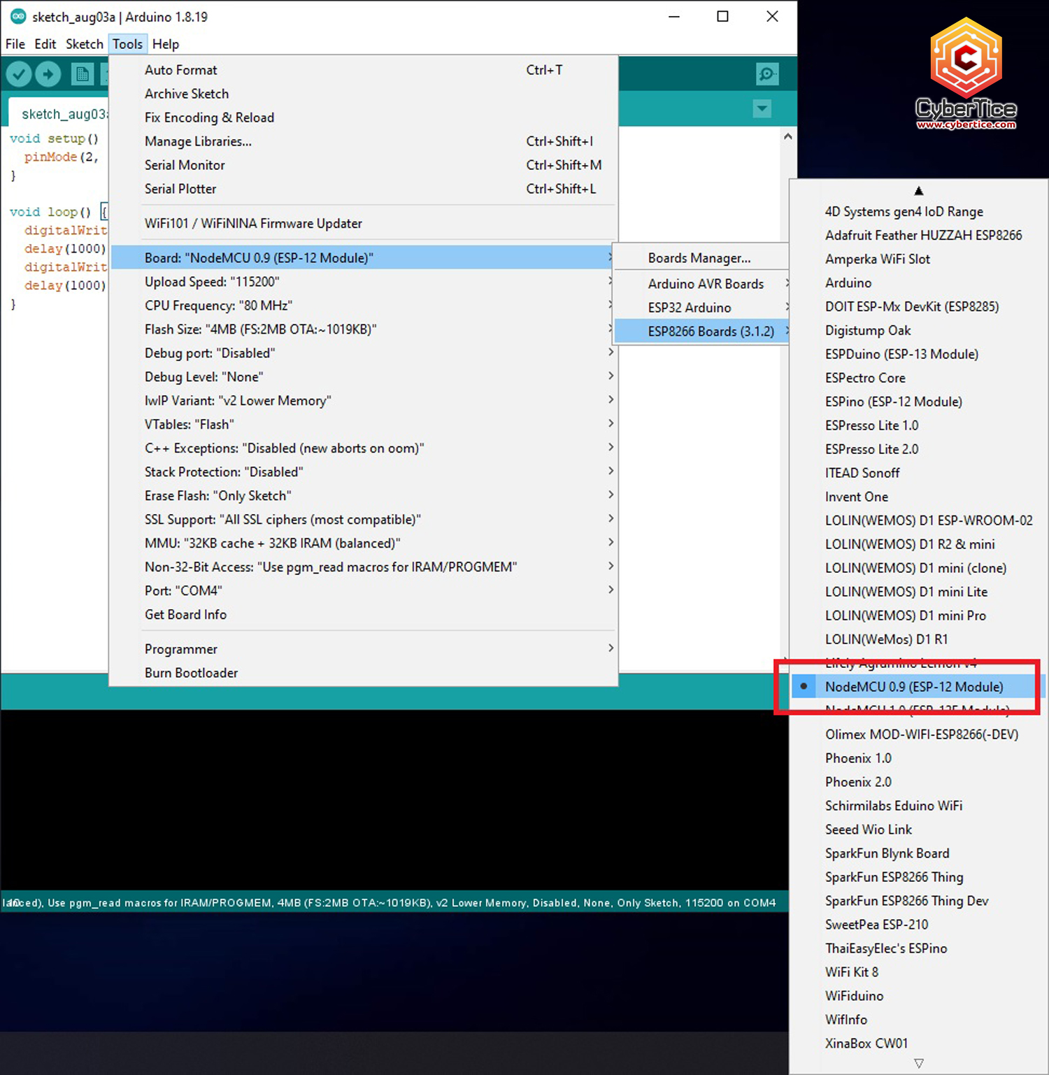Click the Upload arrow button
This screenshot has width=1049, height=1075.
pyautogui.click(x=48, y=73)
